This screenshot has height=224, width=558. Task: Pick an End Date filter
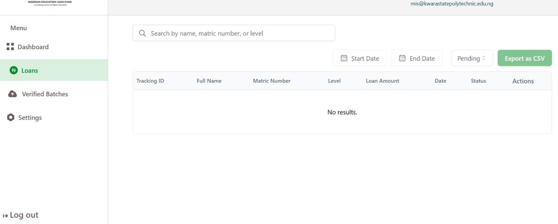417,58
